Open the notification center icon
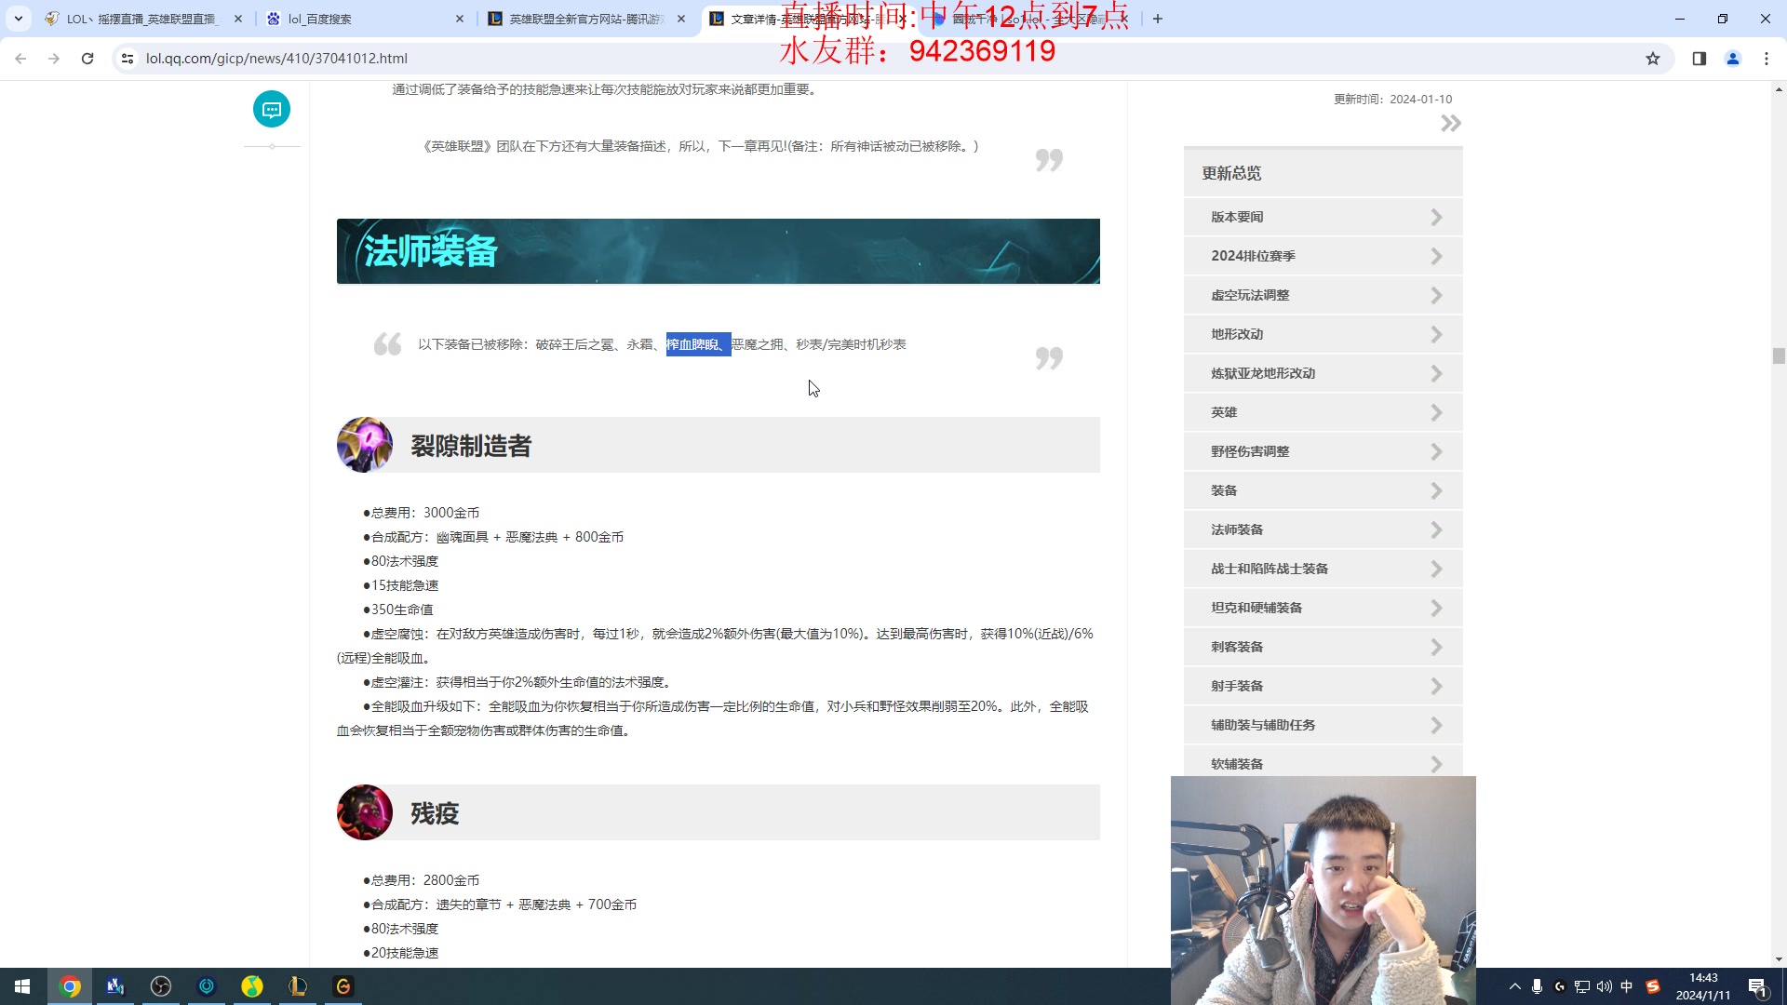 [1757, 986]
